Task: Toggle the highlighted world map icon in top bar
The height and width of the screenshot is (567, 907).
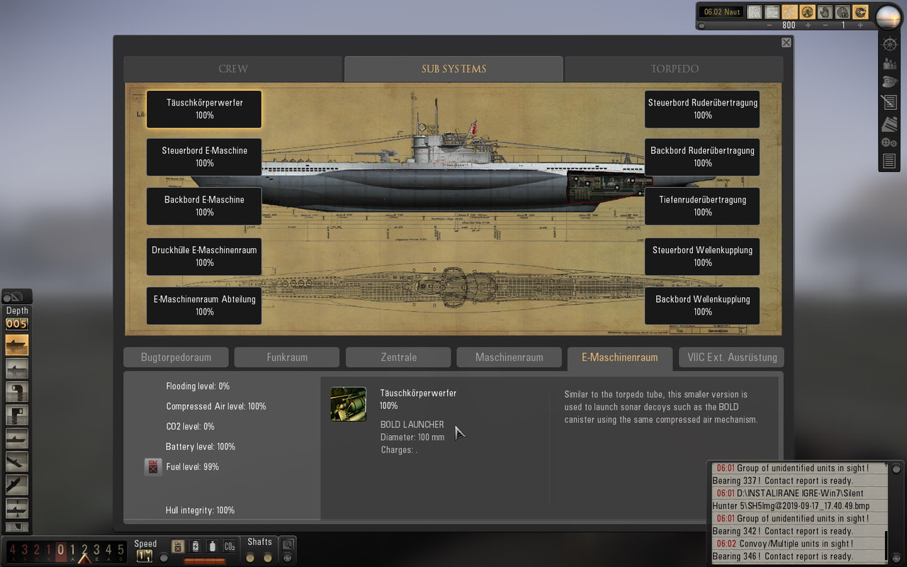Action: point(790,12)
